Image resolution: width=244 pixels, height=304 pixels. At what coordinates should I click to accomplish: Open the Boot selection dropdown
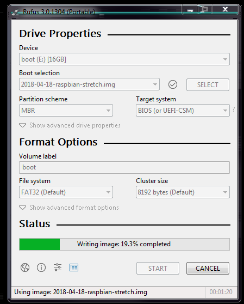[89, 84]
